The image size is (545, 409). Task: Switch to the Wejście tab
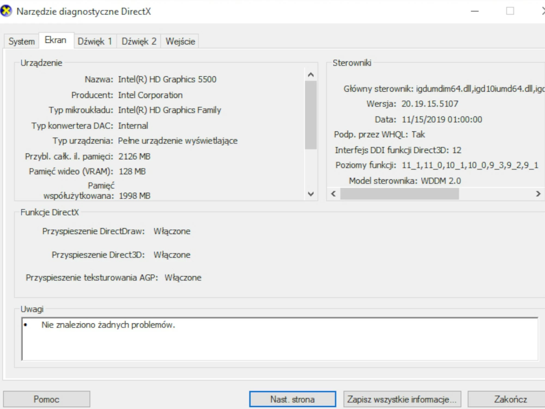point(180,41)
